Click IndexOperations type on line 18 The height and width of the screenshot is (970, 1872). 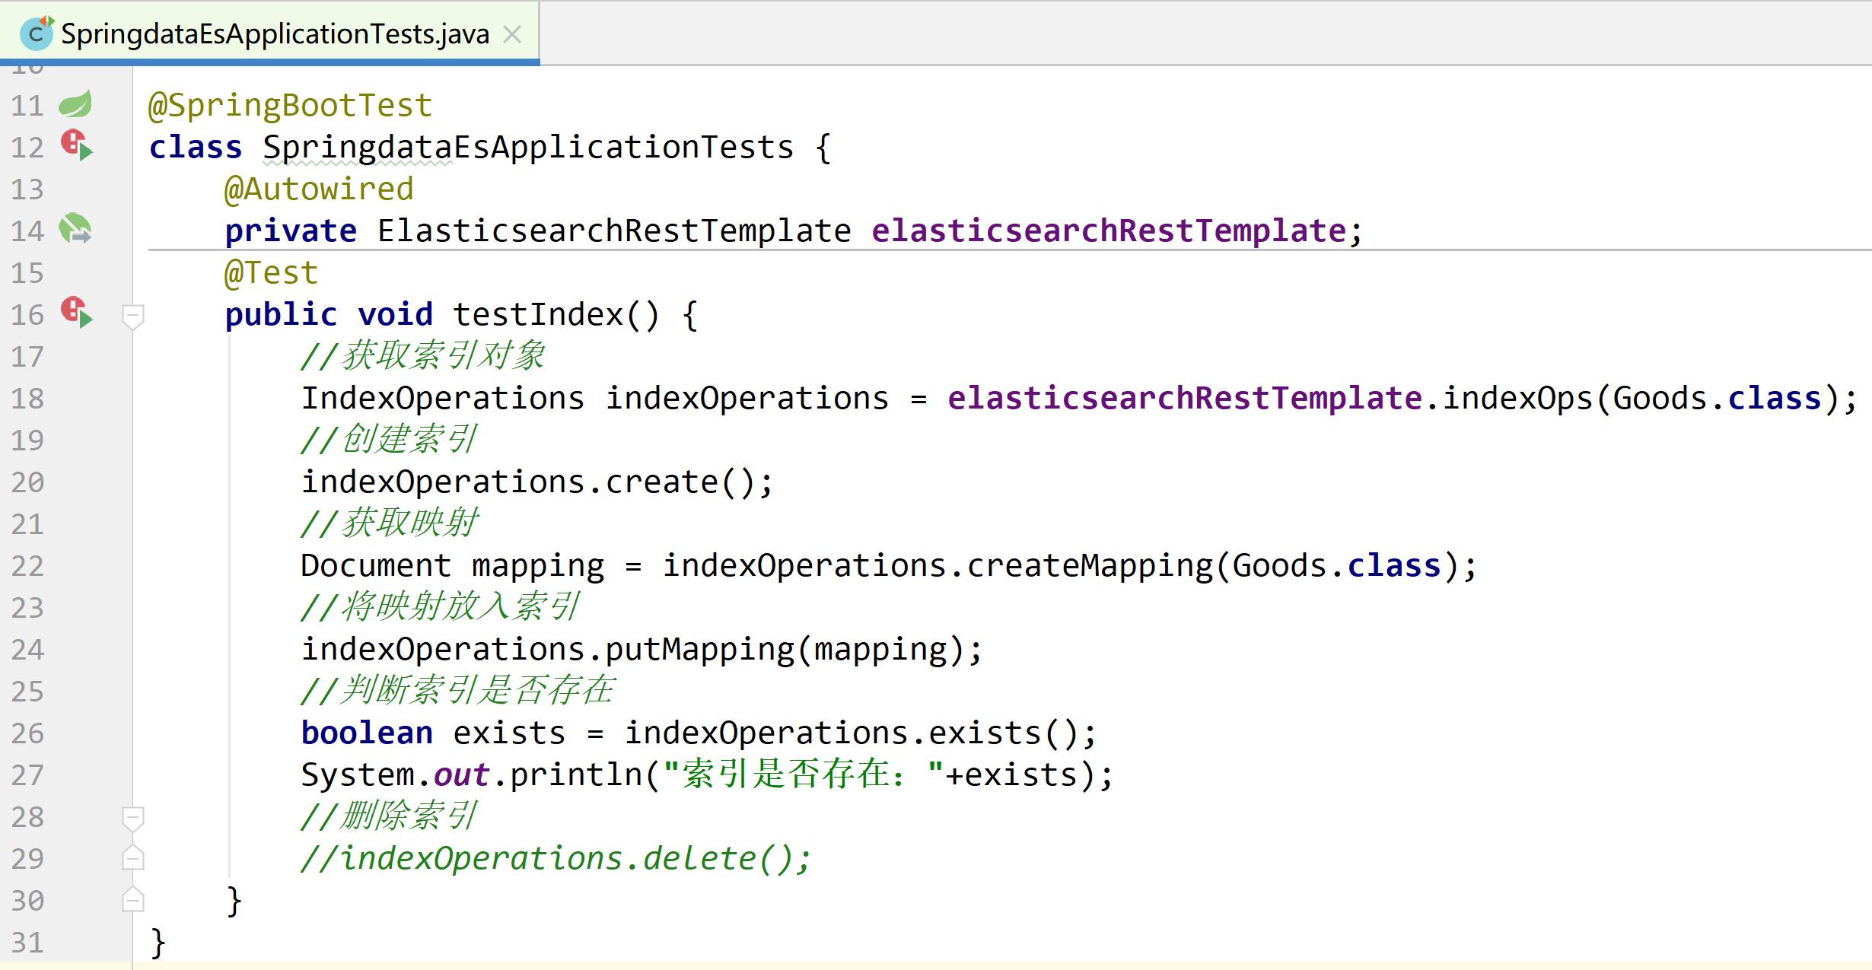[443, 398]
